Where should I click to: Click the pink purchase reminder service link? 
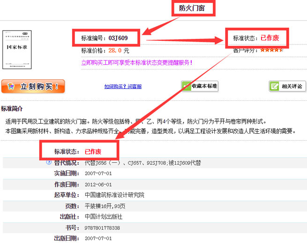pos(136,62)
